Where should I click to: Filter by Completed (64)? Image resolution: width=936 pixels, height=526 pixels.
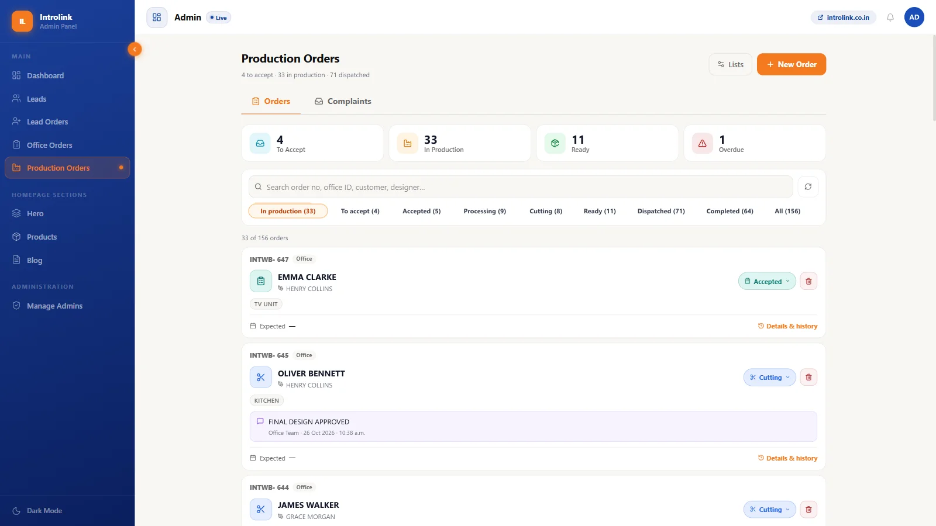(x=730, y=211)
